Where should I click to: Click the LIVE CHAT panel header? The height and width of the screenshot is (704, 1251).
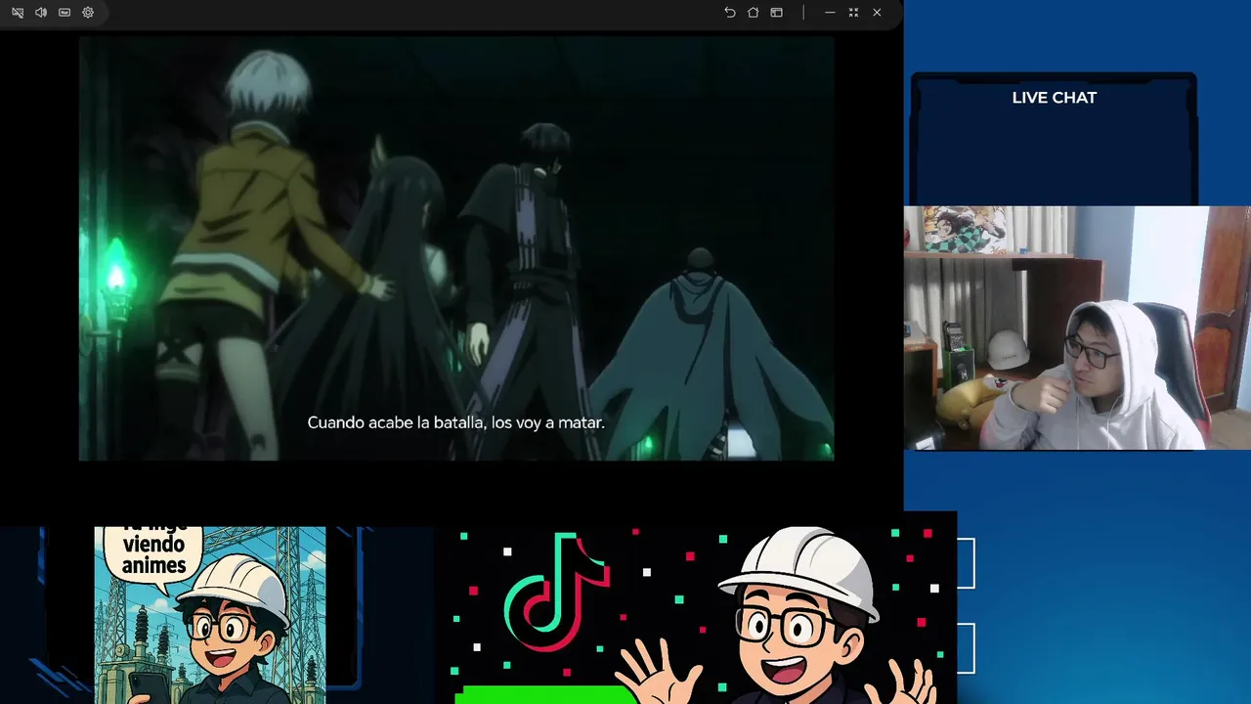pos(1055,98)
